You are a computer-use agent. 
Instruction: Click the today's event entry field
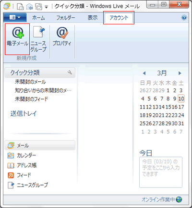click(x=161, y=172)
